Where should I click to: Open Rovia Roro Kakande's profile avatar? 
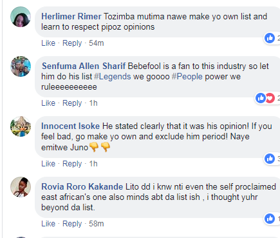click(21, 187)
